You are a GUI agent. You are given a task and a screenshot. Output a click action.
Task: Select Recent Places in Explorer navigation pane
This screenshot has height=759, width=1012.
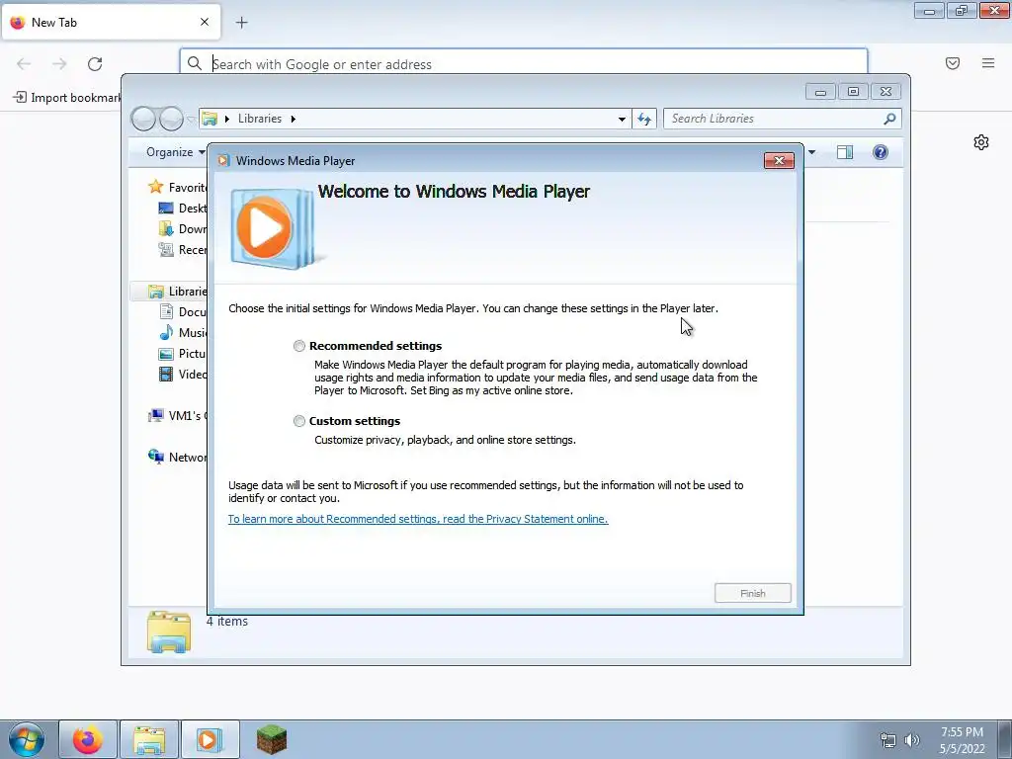pyautogui.click(x=182, y=250)
